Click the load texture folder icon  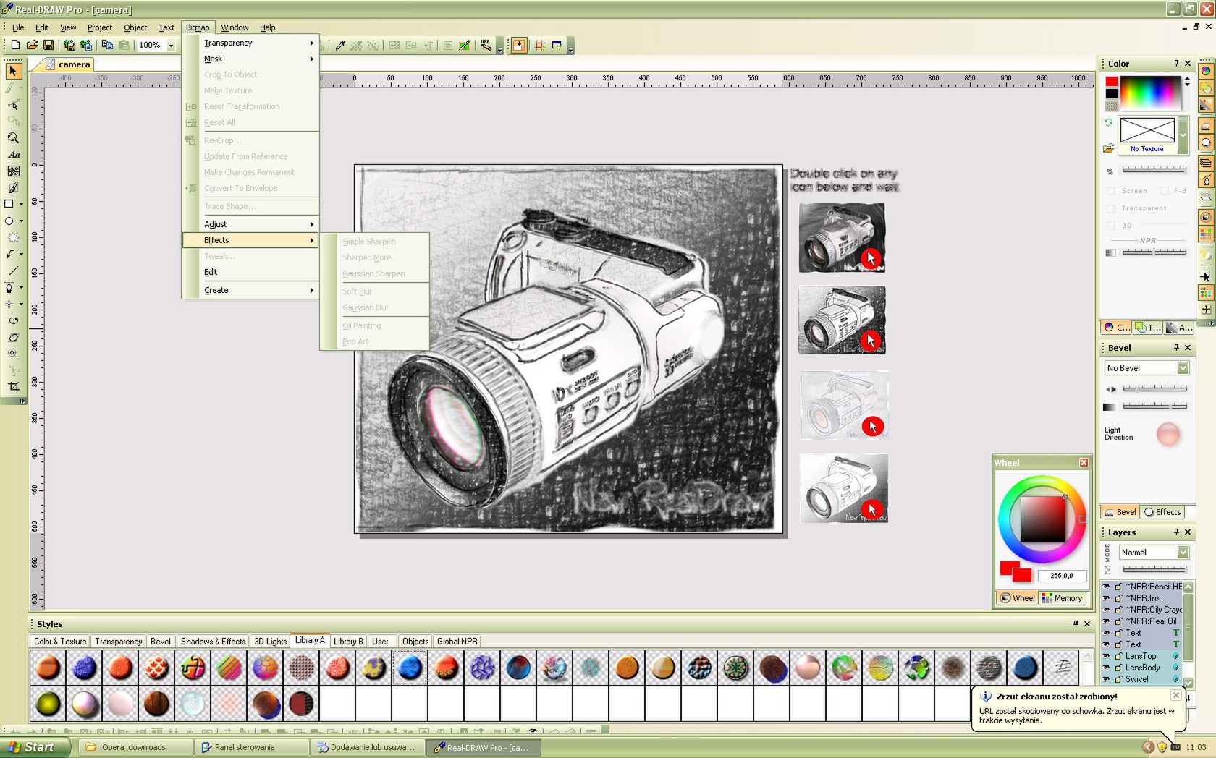pyautogui.click(x=1108, y=148)
